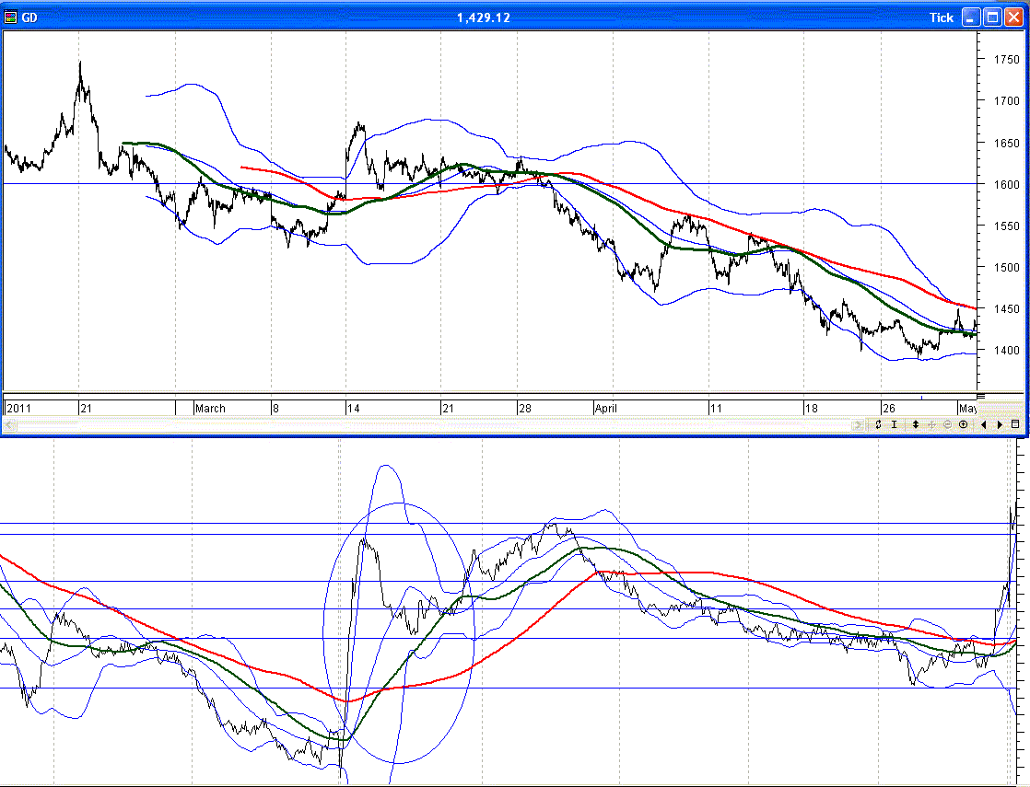The width and height of the screenshot is (1030, 787).
Task: Click the 1750 price axis label
Action: [1006, 60]
